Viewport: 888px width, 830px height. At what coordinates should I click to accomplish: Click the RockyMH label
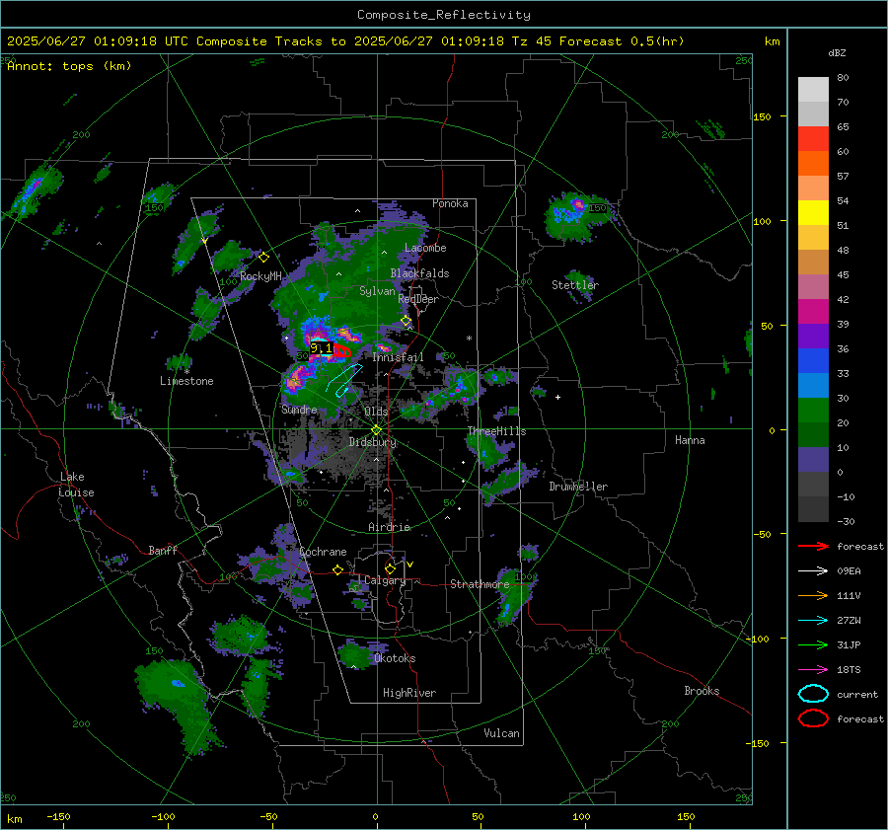(x=260, y=276)
